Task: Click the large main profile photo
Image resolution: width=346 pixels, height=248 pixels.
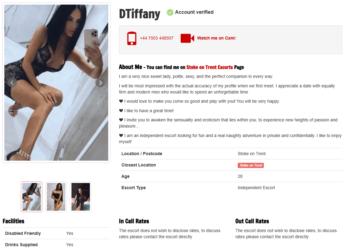Action: 56,83
